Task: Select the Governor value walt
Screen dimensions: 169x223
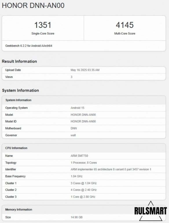Action: 73,135
